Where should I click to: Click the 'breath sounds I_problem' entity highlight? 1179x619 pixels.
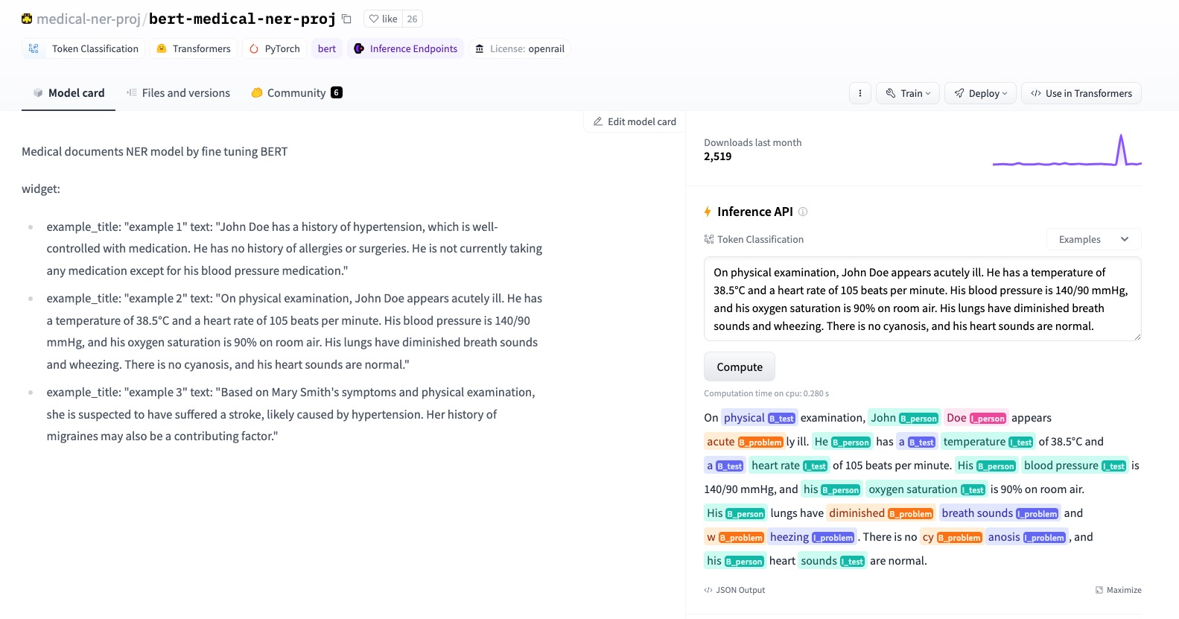click(1000, 513)
